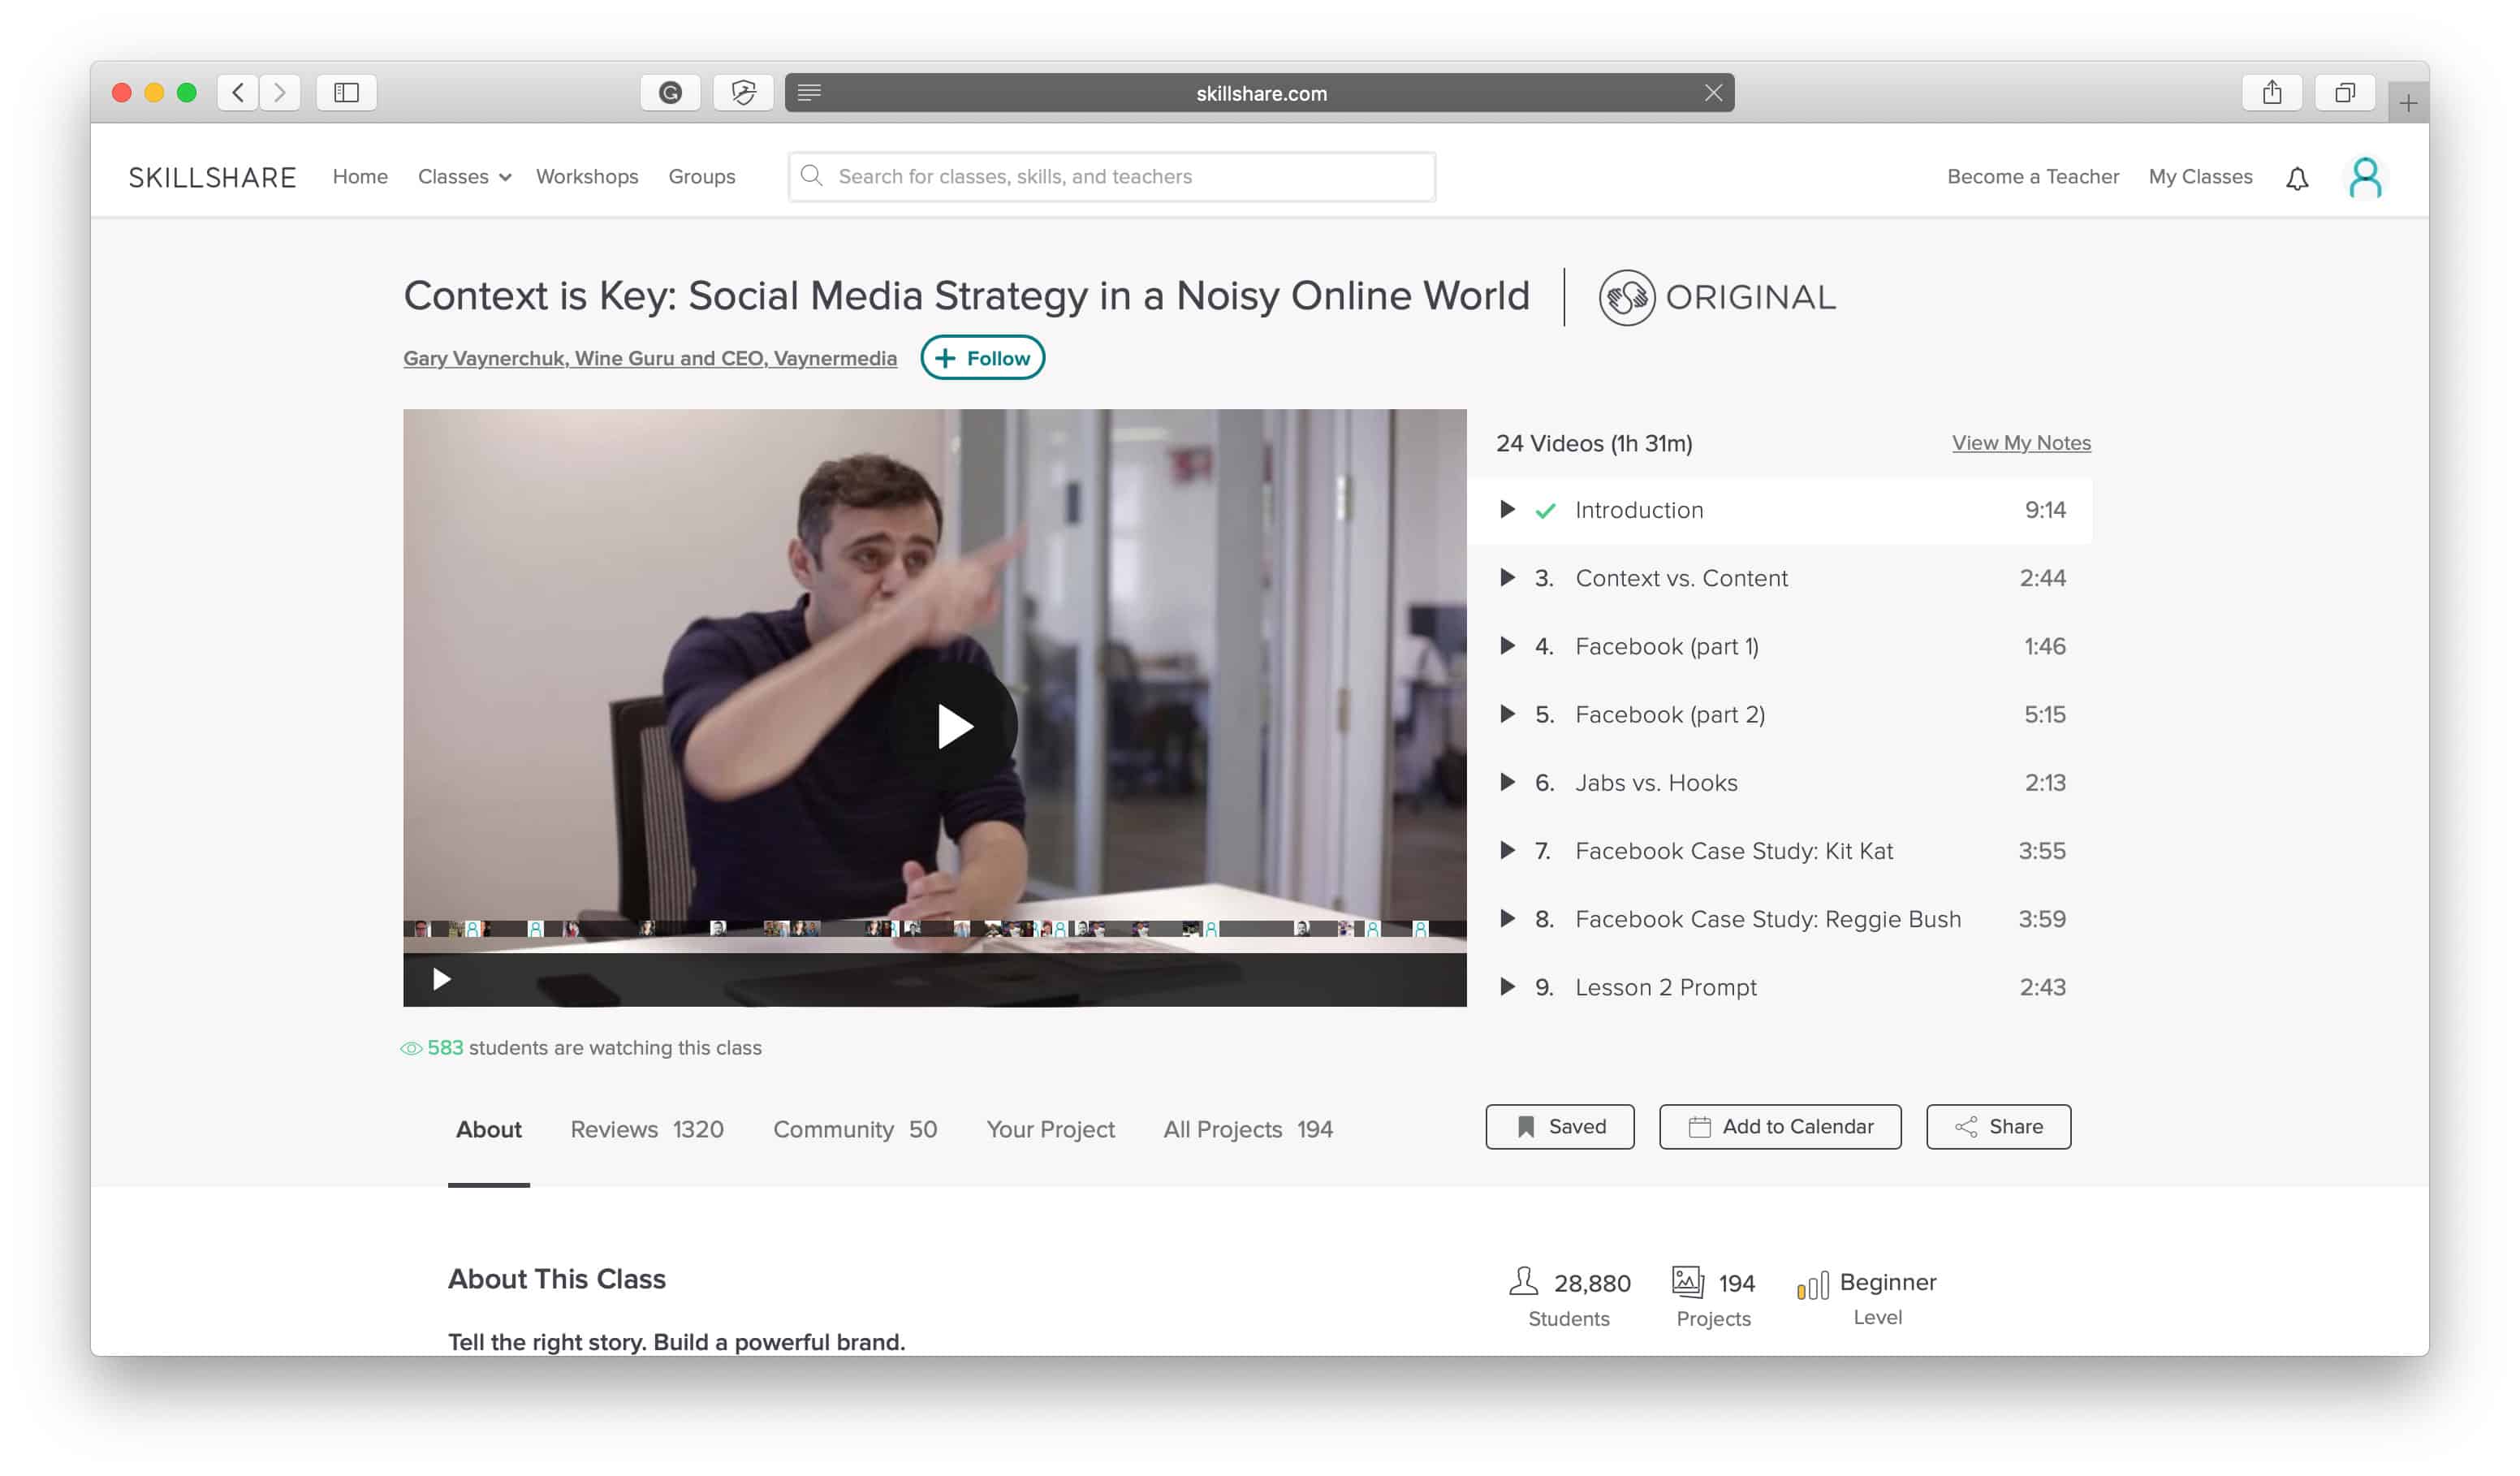
Task: Click the Share button
Action: click(1998, 1127)
